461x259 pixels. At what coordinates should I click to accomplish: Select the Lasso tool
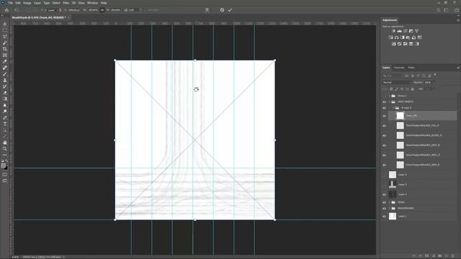point(5,37)
